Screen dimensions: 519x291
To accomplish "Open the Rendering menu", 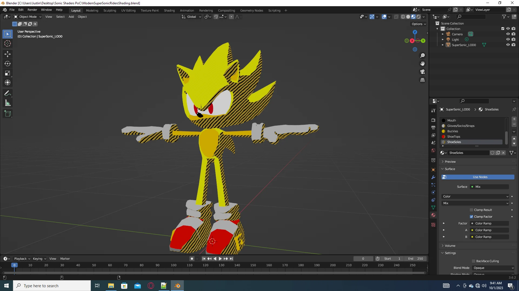I will (206, 10).
